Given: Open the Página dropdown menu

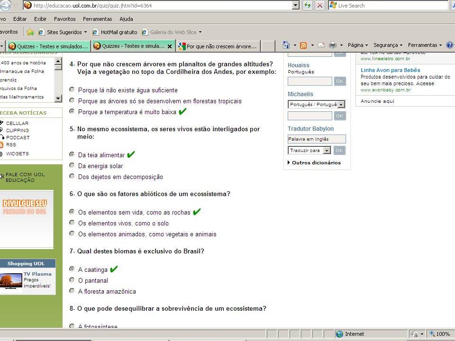Looking at the screenshot, I should pyautogui.click(x=358, y=45).
